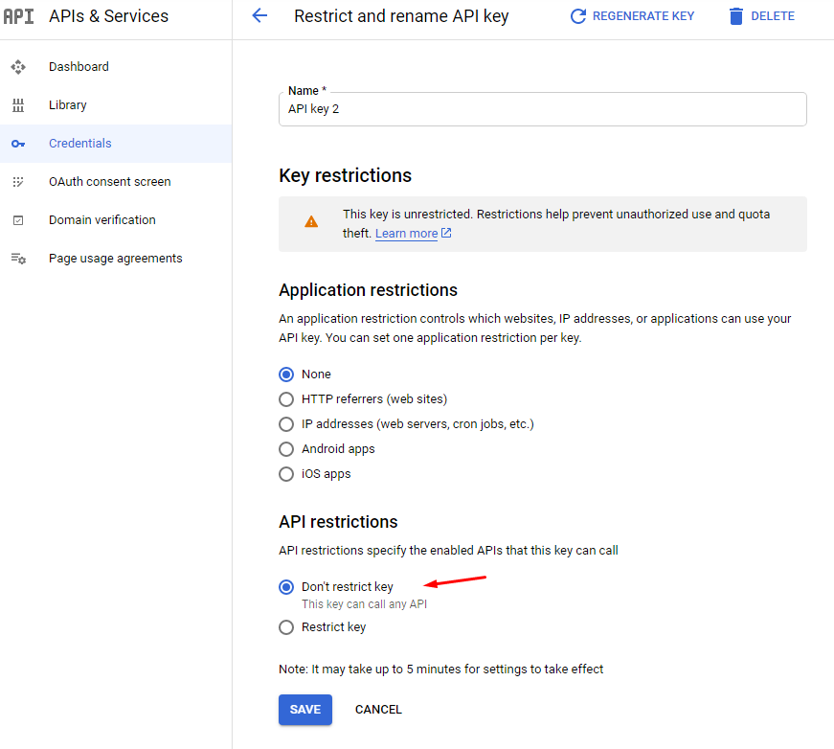The width and height of the screenshot is (834, 749).
Task: Open the Learn more link
Action: (407, 232)
